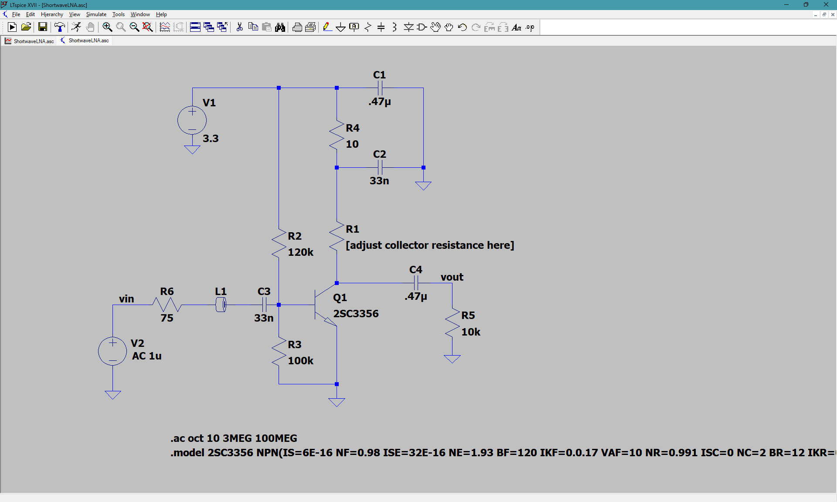Image resolution: width=837 pixels, height=502 pixels.
Task: Select the Move hand tool
Action: click(x=436, y=27)
